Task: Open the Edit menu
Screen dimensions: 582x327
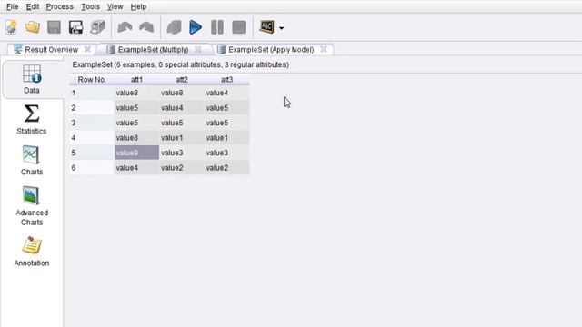Action: click(33, 6)
